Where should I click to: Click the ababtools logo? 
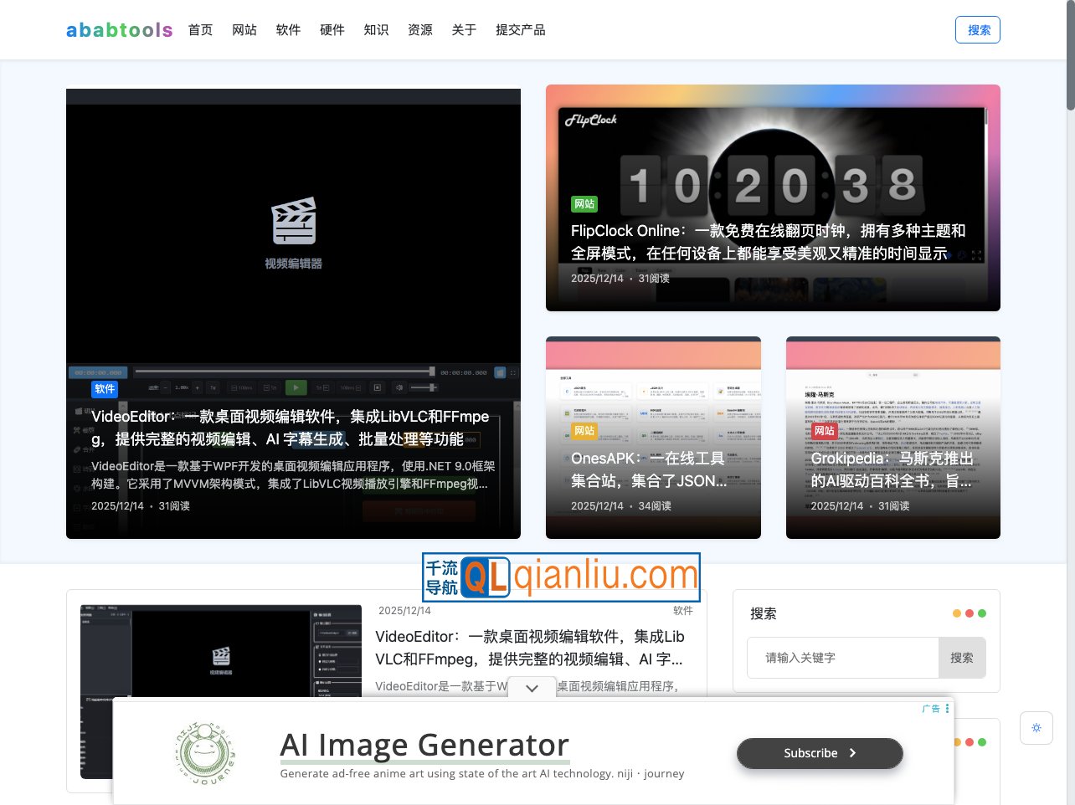(119, 29)
